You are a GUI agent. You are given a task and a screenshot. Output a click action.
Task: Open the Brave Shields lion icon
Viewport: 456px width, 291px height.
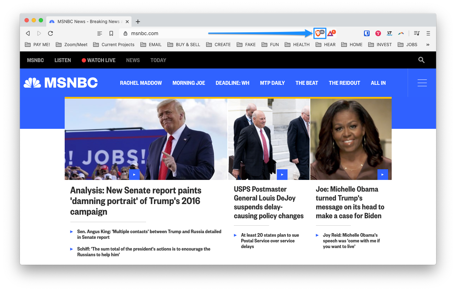coord(320,33)
